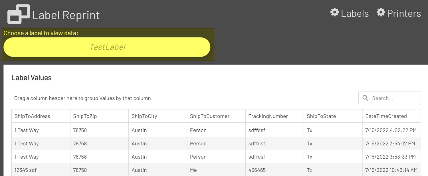Click the Label Reprint title text
This screenshot has width=428, height=176.
click(x=66, y=15)
